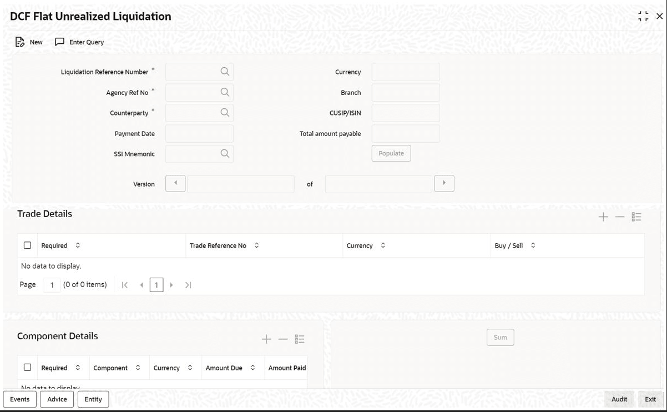
Task: Click the Counterparty search magnifier icon
Action: click(225, 113)
